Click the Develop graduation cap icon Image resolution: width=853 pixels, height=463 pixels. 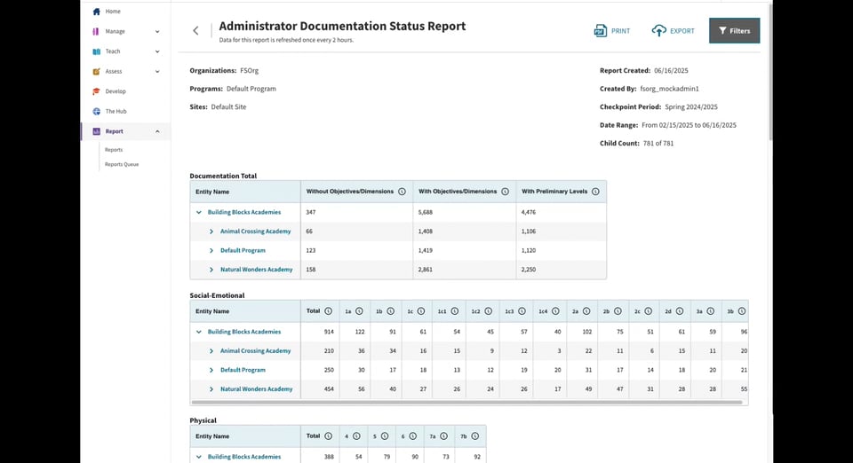point(96,91)
